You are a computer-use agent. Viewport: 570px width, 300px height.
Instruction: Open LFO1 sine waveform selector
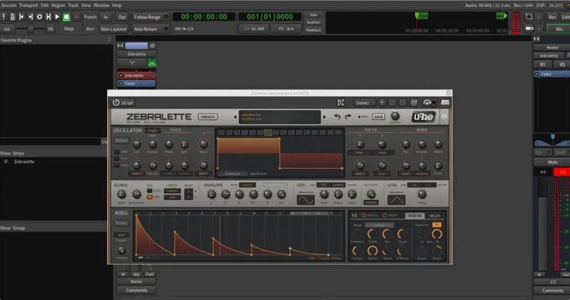click(306, 200)
